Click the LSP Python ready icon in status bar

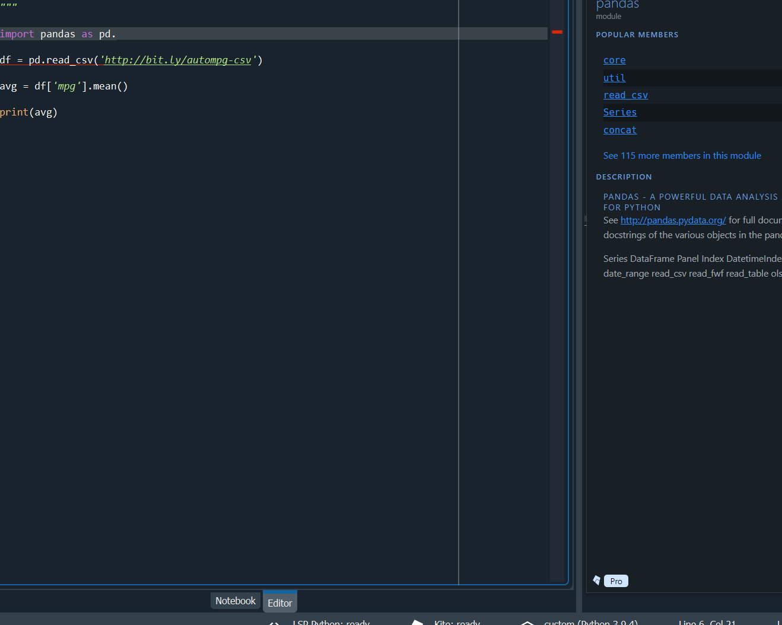click(x=274, y=623)
